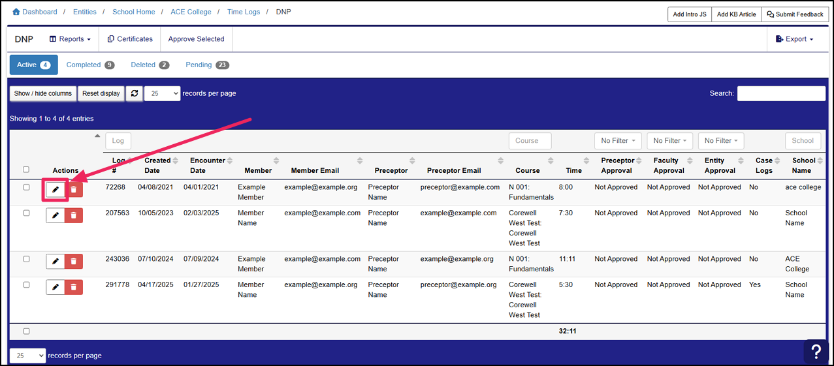Screen dimensions: 834x366
Task: Open the Reports dropdown menu
Action: tap(70, 39)
